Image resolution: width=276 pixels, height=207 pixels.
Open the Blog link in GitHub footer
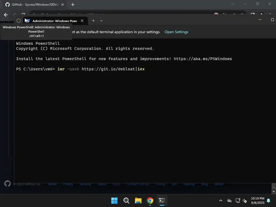pos(204,184)
